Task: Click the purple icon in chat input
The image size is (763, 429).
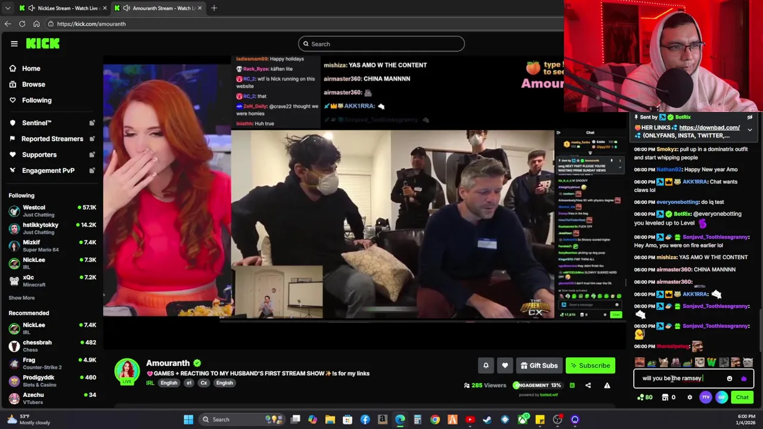Action: (x=743, y=378)
